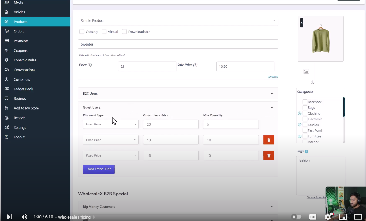Open first Fixed Price discount type dropdown
366x221 pixels.
111,124
